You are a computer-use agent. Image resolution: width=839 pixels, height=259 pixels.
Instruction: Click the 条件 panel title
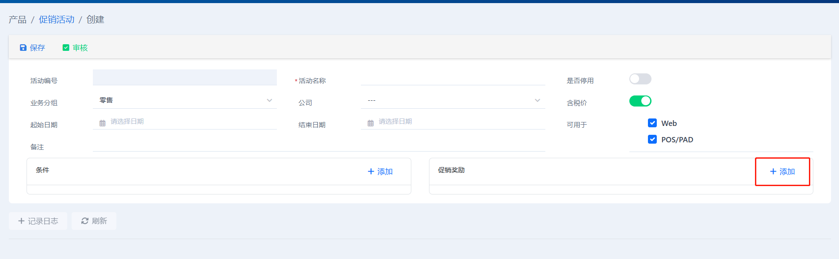[x=42, y=170]
